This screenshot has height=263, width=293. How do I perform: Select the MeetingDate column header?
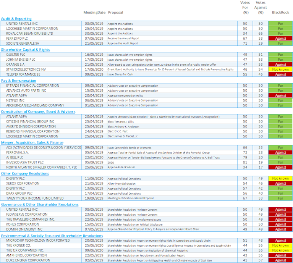tap(94, 13)
